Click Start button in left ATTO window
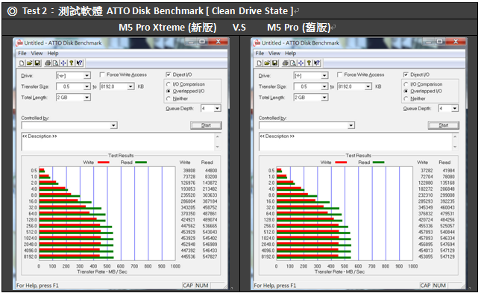This screenshot has height=296, width=481. click(206, 125)
